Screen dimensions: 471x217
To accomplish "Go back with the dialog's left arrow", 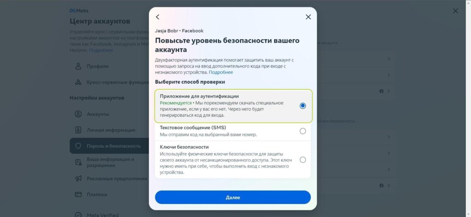I will coord(157,17).
